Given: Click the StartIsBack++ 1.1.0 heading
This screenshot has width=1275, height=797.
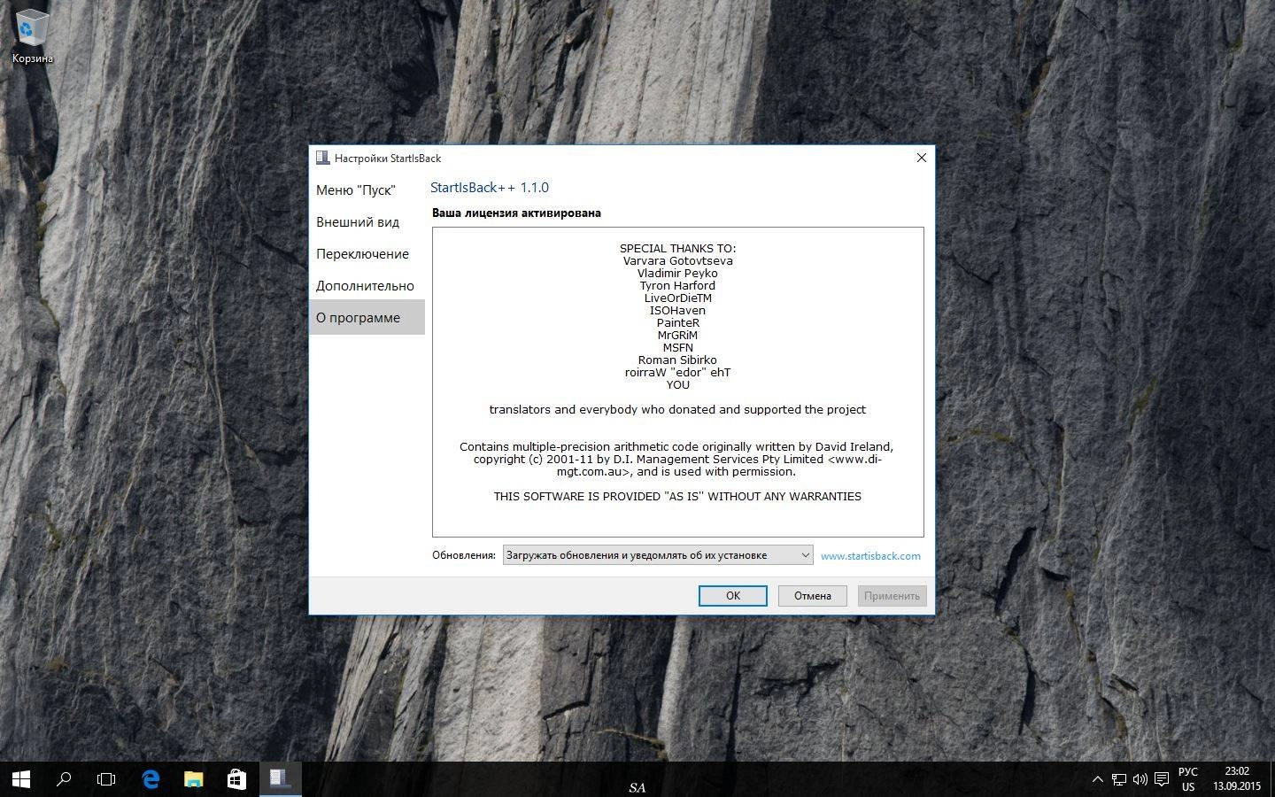Looking at the screenshot, I should tap(490, 188).
